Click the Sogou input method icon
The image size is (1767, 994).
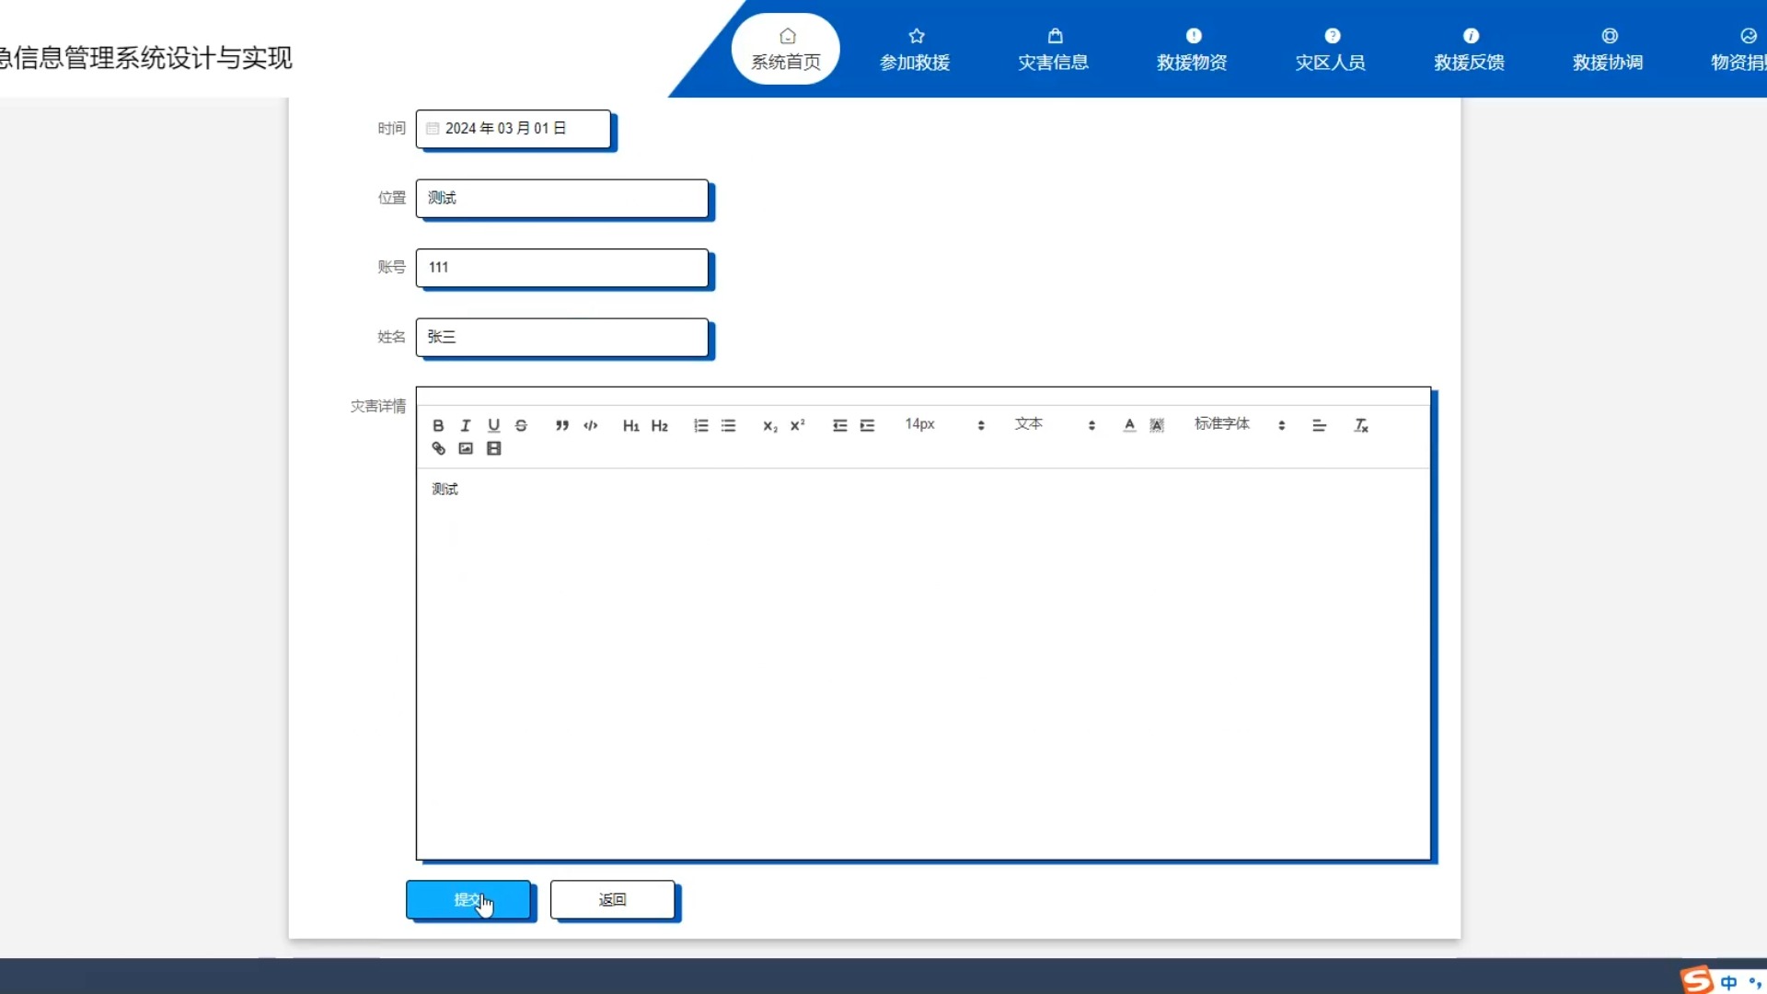[x=1697, y=980]
